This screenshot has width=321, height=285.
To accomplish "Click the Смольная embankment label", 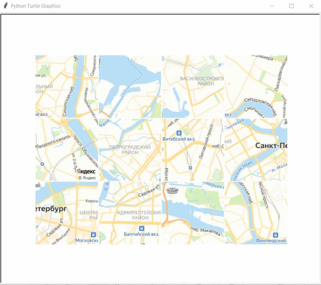I will (254, 112).
